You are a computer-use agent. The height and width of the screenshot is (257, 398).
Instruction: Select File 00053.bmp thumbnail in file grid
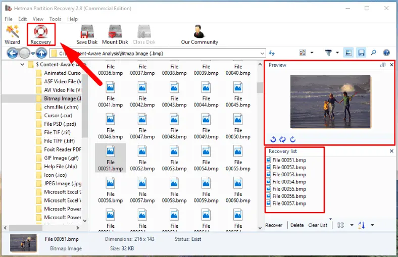pyautogui.click(x=174, y=158)
